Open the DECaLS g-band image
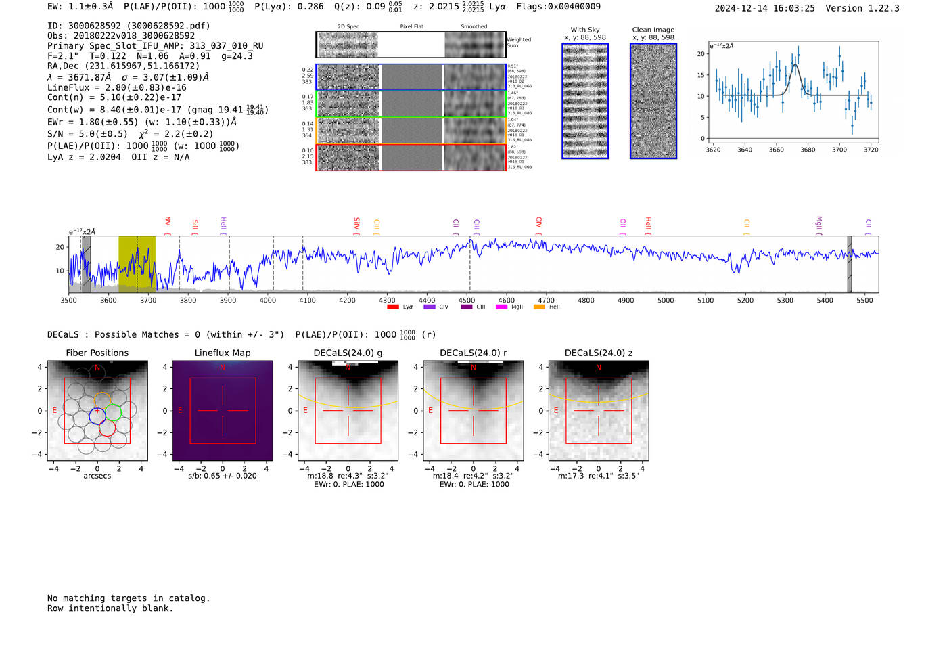The height and width of the screenshot is (645, 947). tap(348, 410)
